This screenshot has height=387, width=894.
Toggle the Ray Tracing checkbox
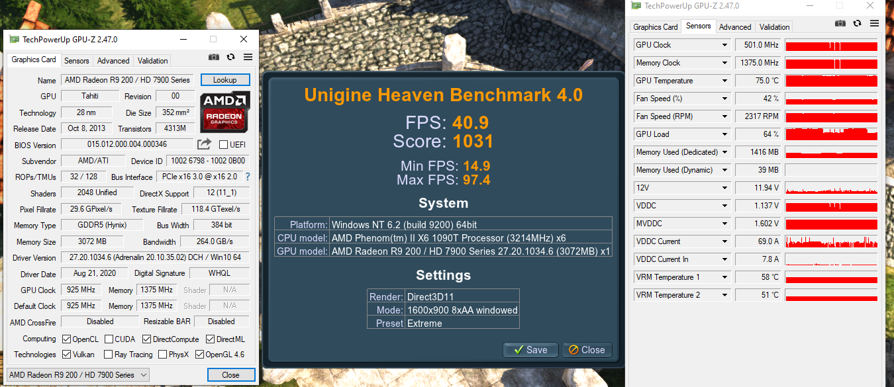(x=109, y=355)
